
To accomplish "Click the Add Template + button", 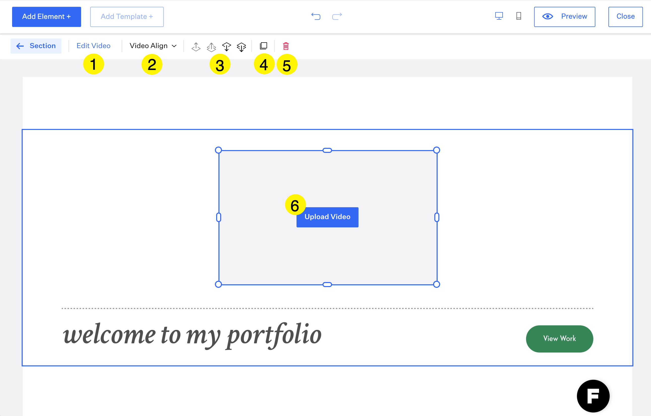I will click(127, 17).
